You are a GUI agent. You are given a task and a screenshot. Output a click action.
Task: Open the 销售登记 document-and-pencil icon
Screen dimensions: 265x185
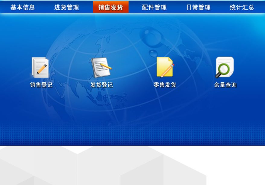(40, 68)
